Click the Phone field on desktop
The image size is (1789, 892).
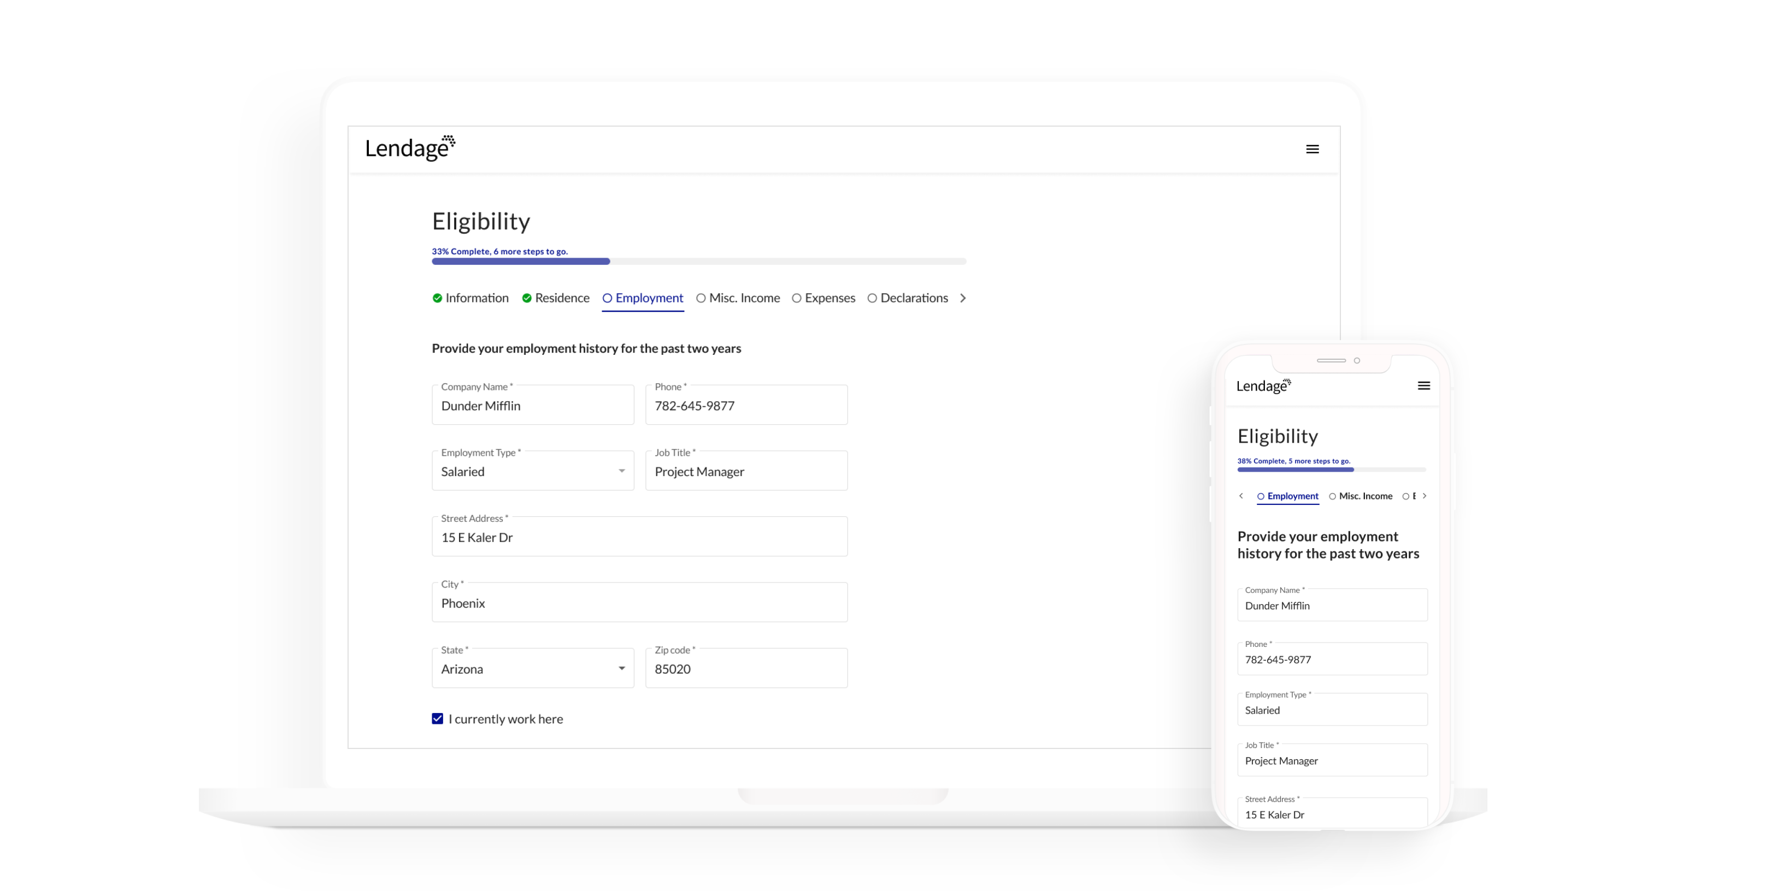click(x=746, y=405)
